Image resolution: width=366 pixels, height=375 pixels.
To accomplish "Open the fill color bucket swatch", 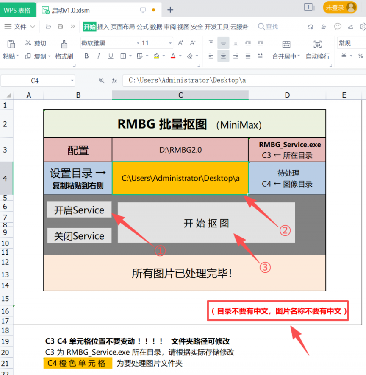I will click(x=156, y=56).
